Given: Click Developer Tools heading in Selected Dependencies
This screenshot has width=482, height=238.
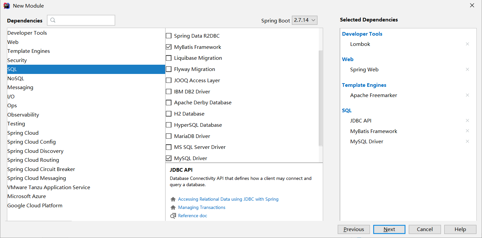Looking at the screenshot, I should (x=362, y=34).
